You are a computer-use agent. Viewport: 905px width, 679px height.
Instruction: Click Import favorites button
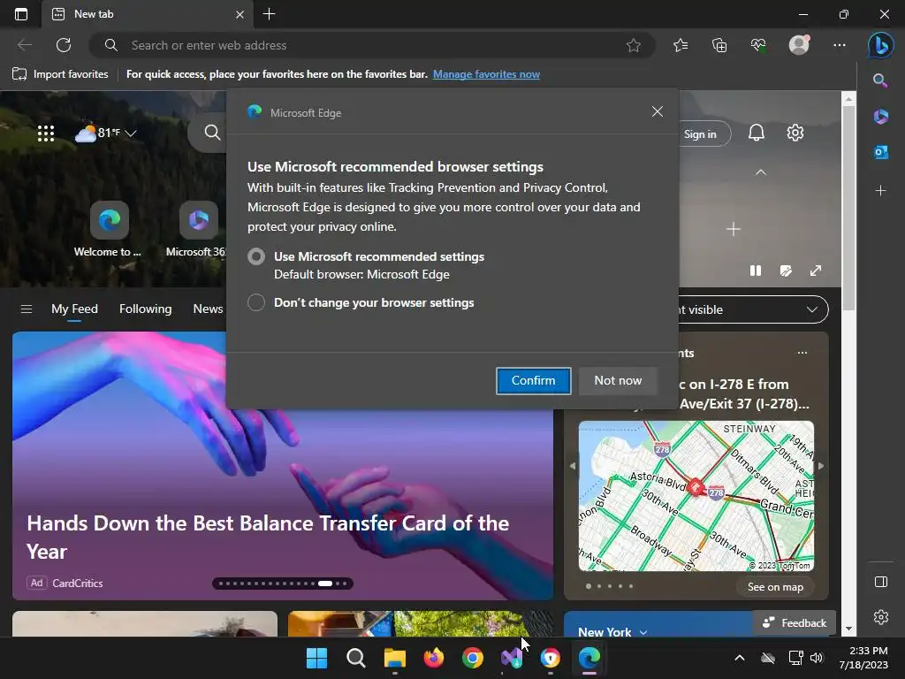pos(60,74)
